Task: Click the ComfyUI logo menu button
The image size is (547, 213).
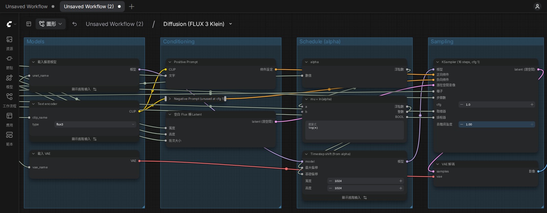Action: tap(11, 24)
